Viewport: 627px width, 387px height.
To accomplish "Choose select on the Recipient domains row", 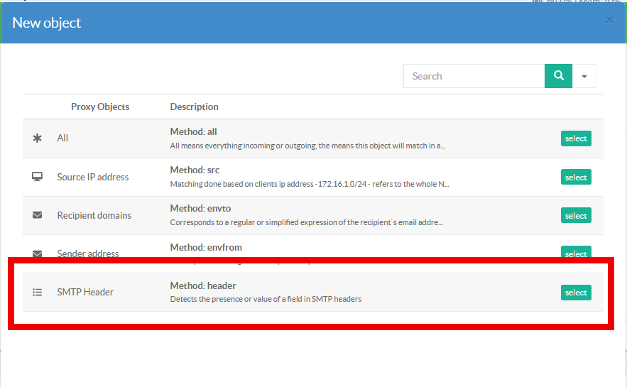I will coord(576,216).
